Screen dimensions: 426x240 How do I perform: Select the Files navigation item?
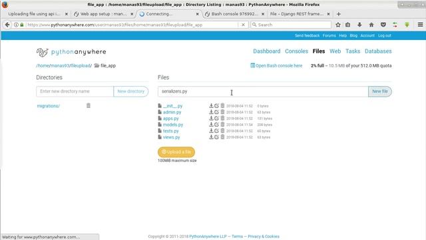319,51
